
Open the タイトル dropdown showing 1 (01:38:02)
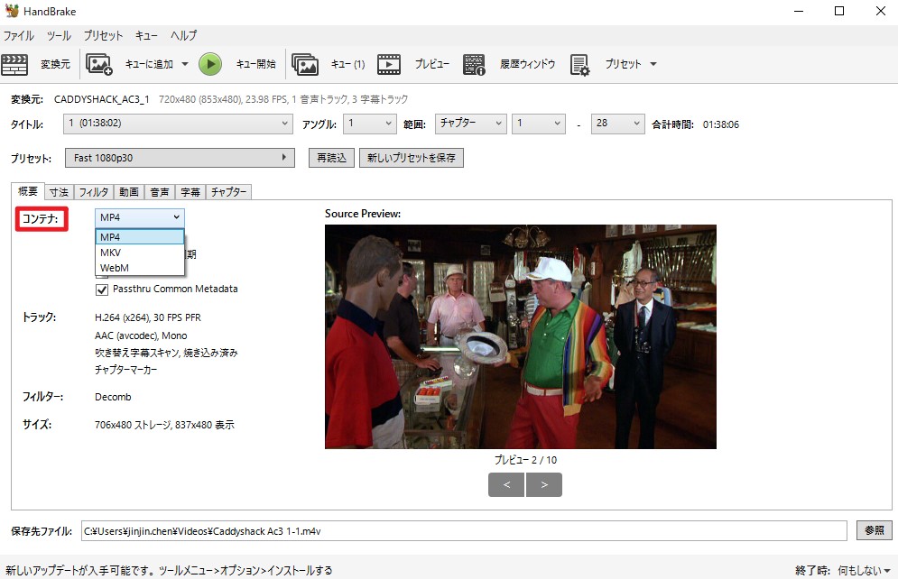[178, 124]
